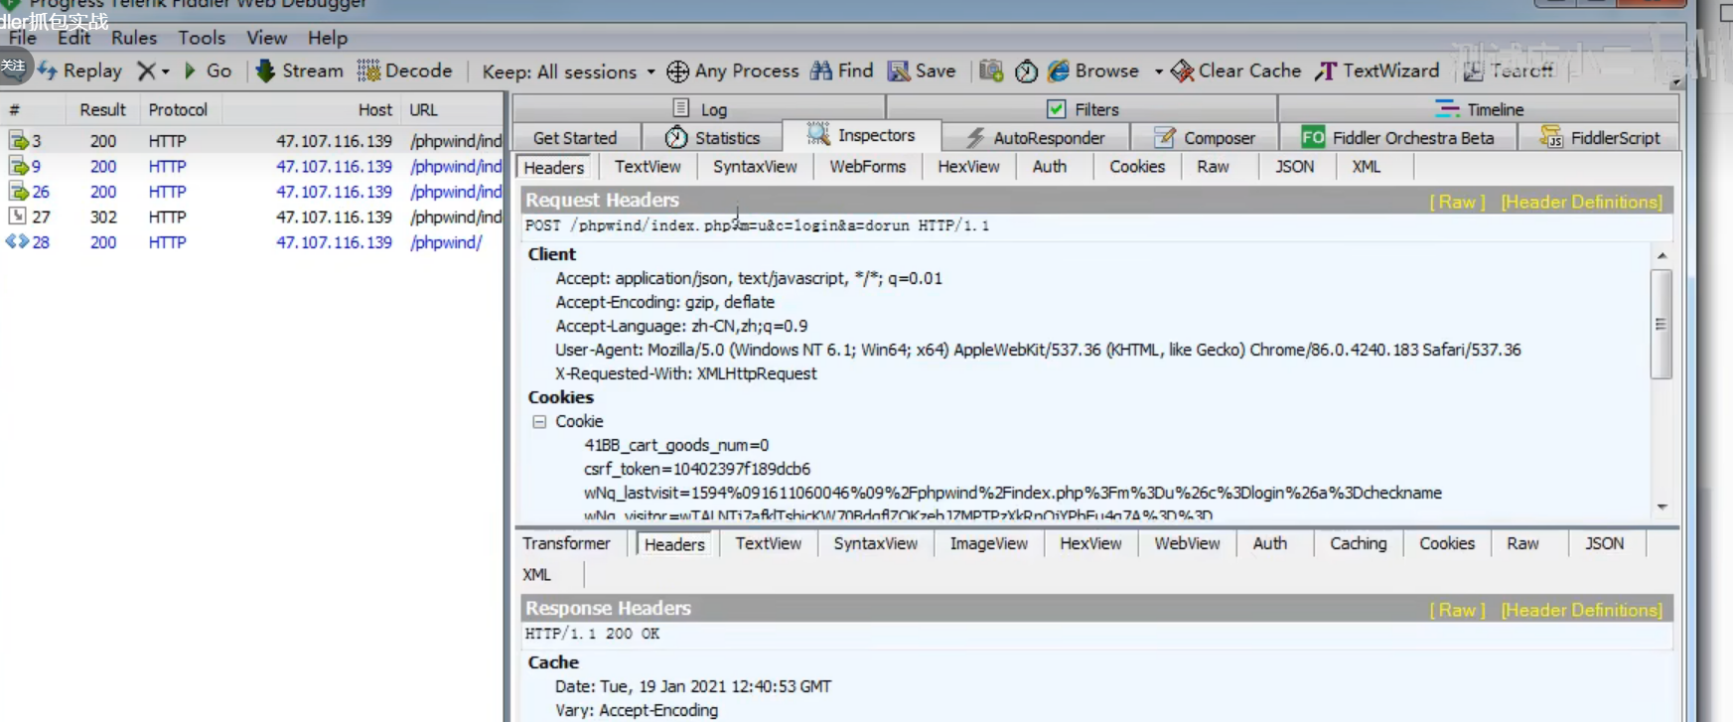Open the Remove sessions dropdown arrow
Image resolution: width=1733 pixels, height=722 pixels.
[x=166, y=72]
